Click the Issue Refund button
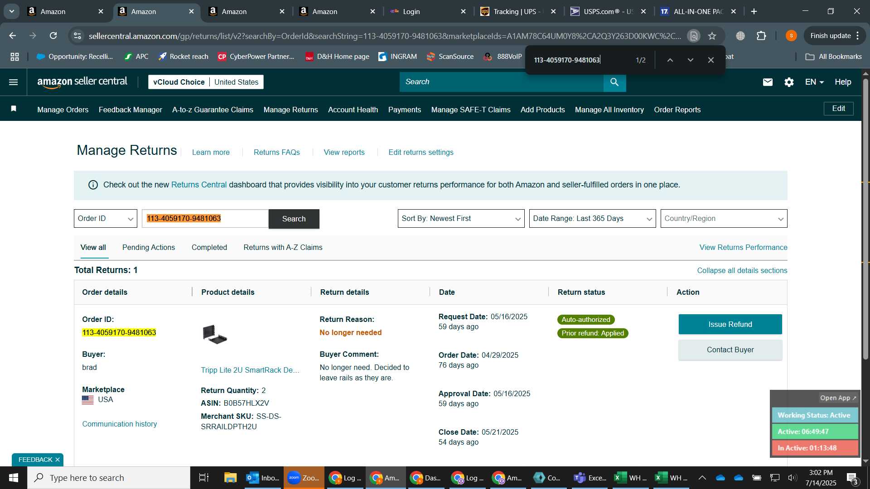870x489 pixels. [x=730, y=324]
